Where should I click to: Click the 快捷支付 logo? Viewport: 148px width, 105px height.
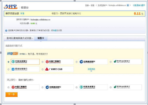pos(13,54)
